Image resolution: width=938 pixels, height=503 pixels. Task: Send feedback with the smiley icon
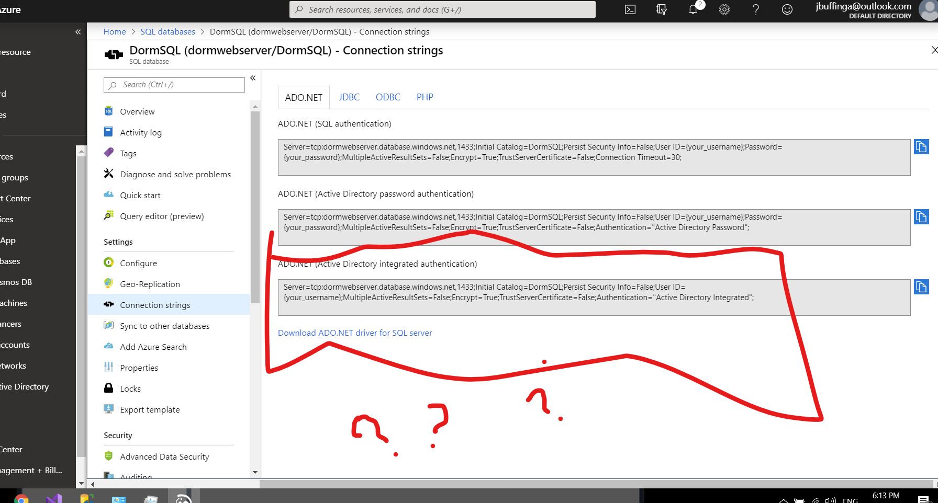click(x=787, y=9)
